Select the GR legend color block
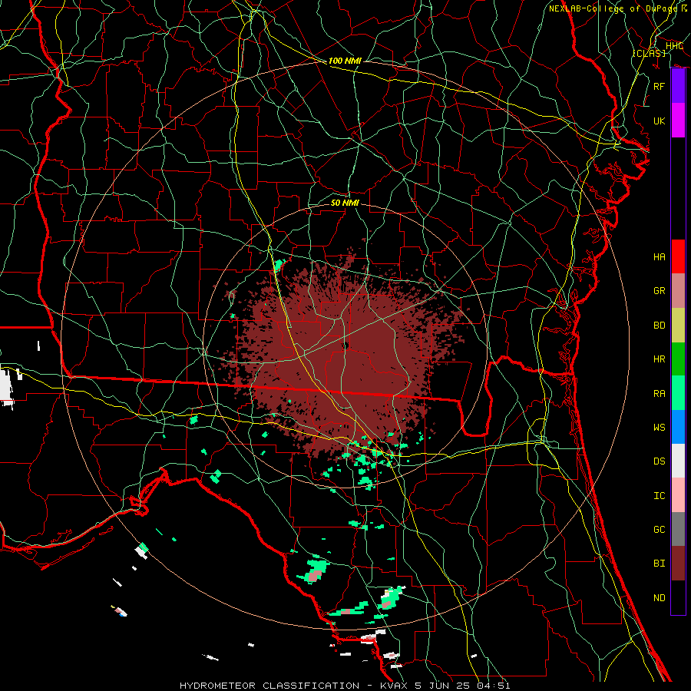 (x=678, y=291)
